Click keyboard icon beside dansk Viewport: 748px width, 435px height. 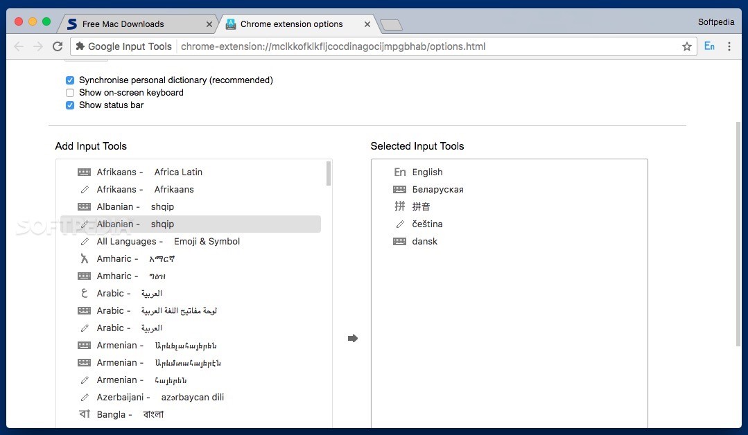point(399,242)
